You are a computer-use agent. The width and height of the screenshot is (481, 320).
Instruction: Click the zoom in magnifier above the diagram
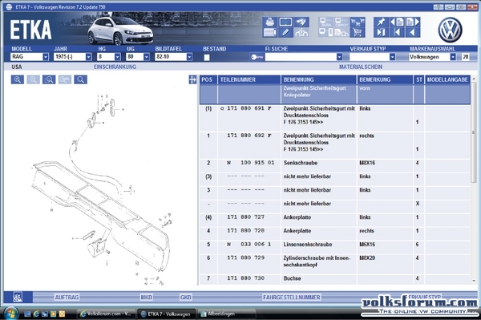(18, 79)
